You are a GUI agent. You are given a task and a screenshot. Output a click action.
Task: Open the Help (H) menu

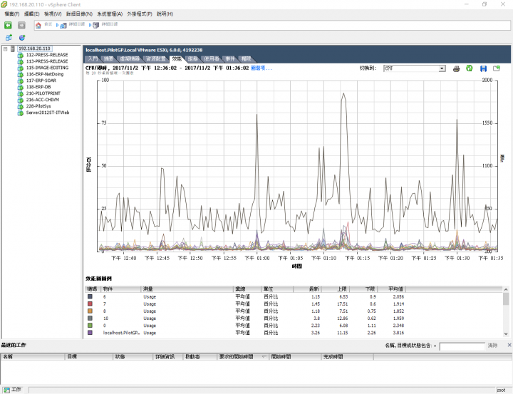click(165, 14)
